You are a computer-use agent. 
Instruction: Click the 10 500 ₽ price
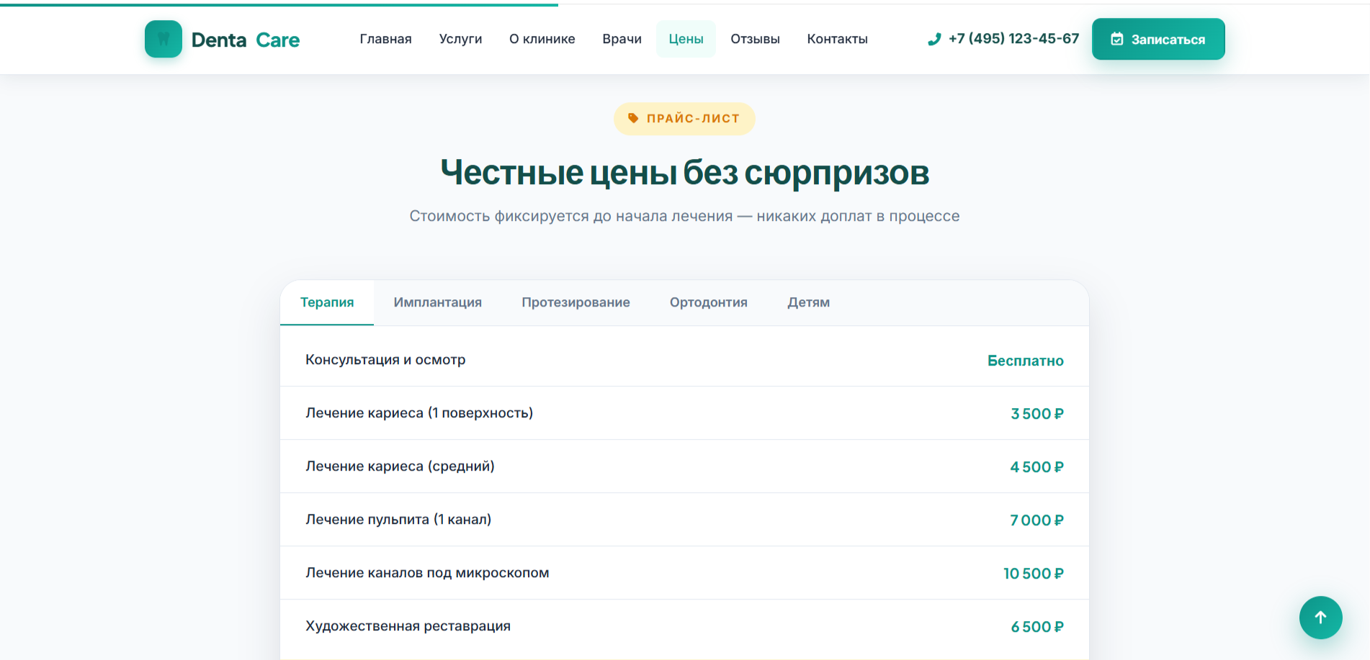(x=1034, y=574)
